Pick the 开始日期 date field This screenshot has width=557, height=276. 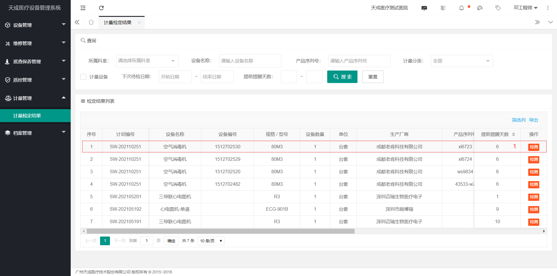click(175, 77)
